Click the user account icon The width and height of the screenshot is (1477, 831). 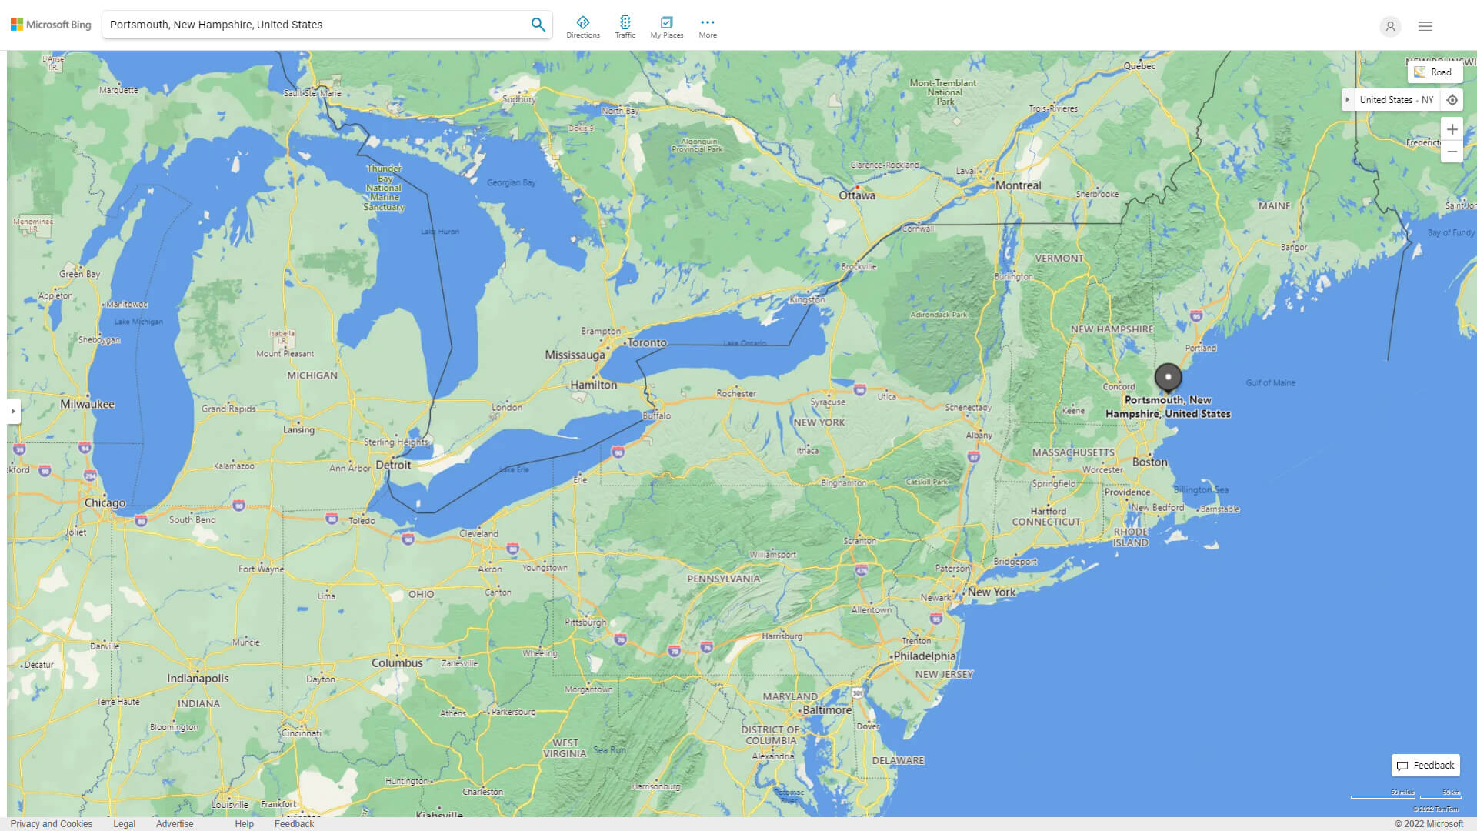1389,26
